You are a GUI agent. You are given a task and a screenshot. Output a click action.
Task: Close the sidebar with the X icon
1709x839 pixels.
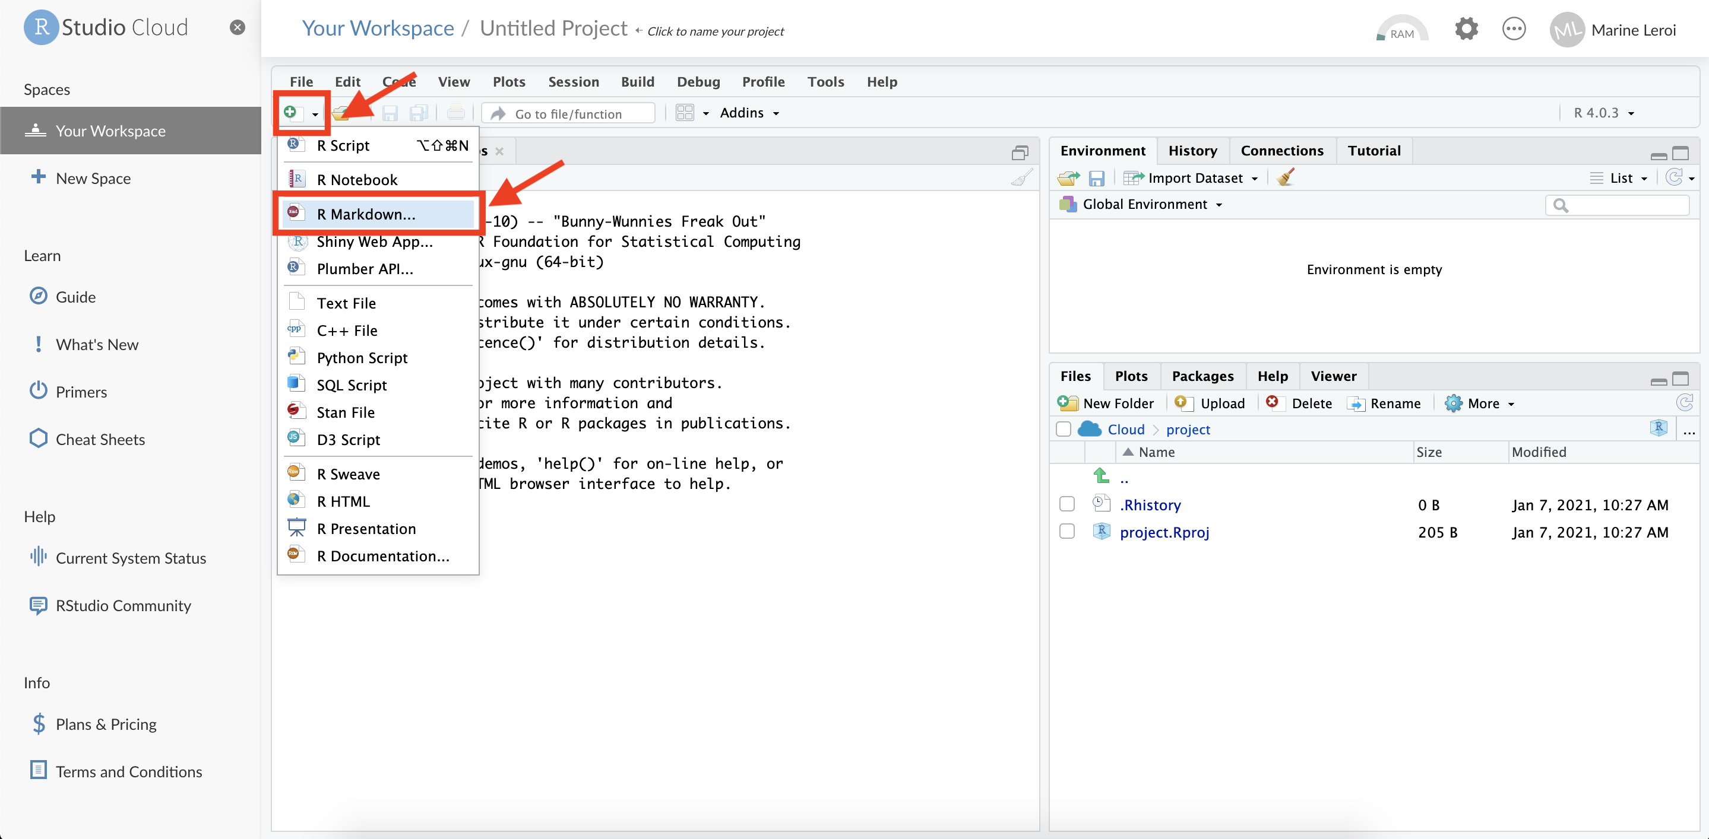click(238, 27)
